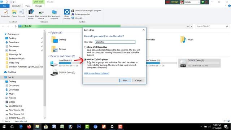Close the Burn a Disc dialog
The width and height of the screenshot is (231, 130).
pyautogui.click(x=144, y=30)
